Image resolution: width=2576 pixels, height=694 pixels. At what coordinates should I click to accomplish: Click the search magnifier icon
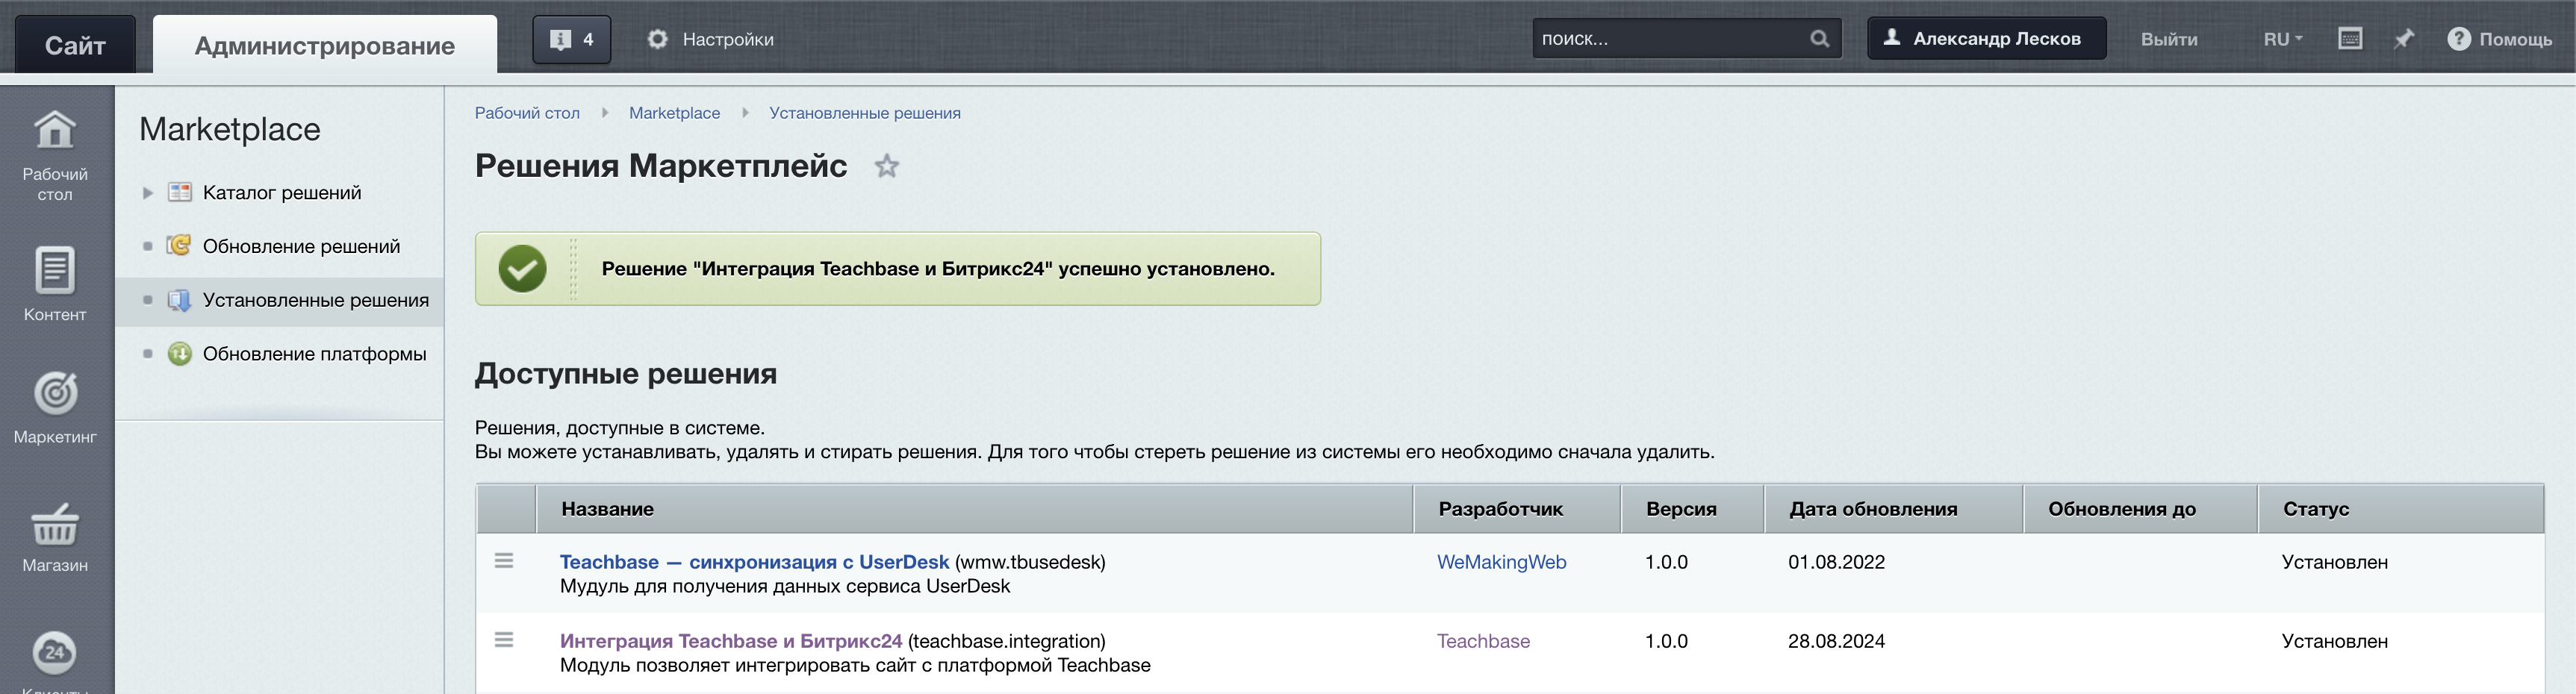1819,39
